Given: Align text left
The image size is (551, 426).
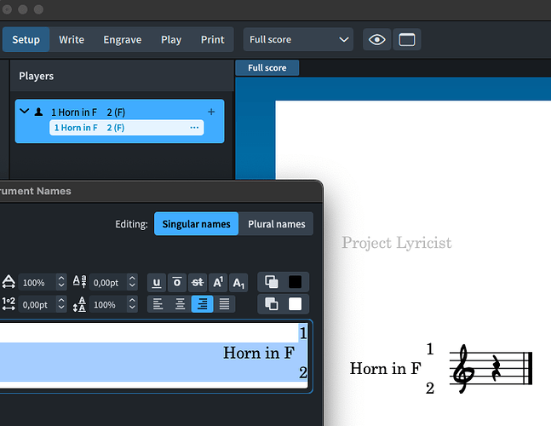Looking at the screenshot, I should coord(158,304).
